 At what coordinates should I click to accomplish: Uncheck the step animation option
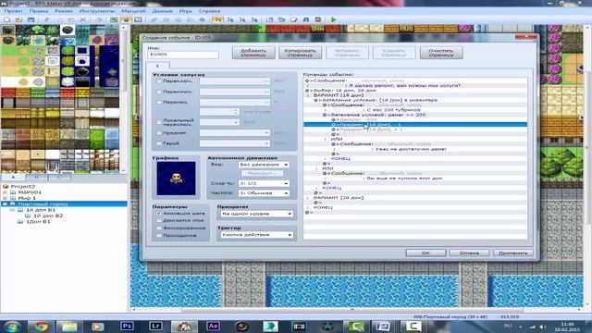click(159, 214)
